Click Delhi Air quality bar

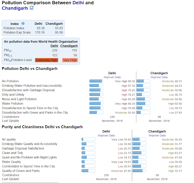pos(89,140)
